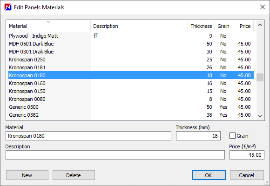Image resolution: width=270 pixels, height=186 pixels.
Task: Click thickness value 16 of Kronospan 0160
Action: pos(209,83)
